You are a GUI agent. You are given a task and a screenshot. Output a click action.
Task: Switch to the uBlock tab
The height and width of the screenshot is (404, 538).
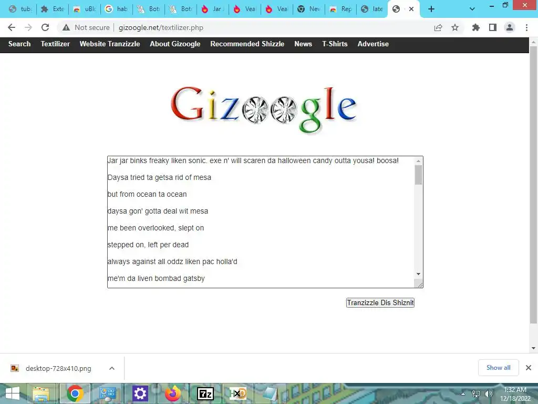85,9
